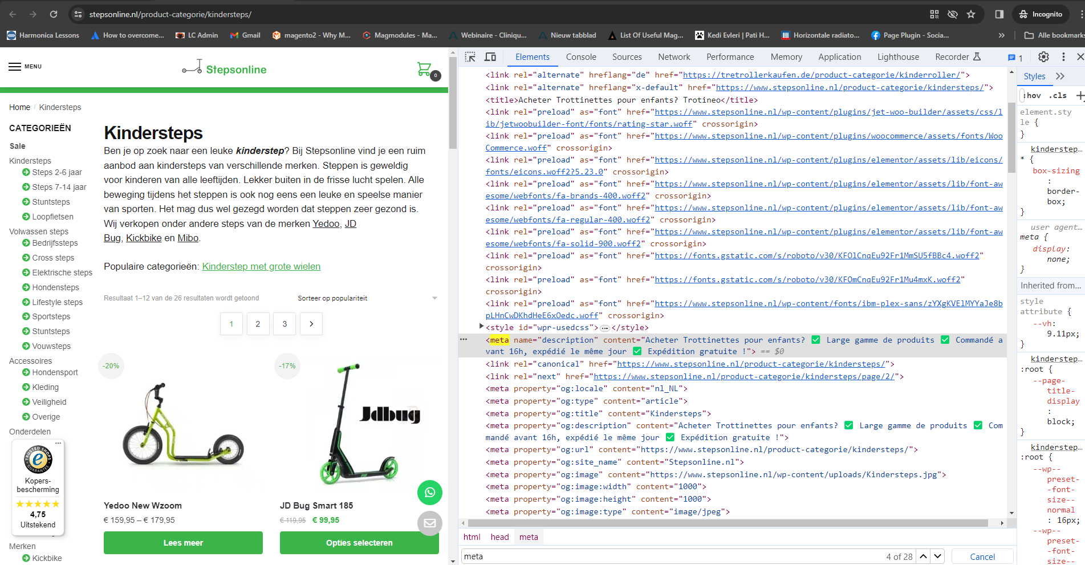Click the Lees meer button
1085x565 pixels.
coord(183,543)
